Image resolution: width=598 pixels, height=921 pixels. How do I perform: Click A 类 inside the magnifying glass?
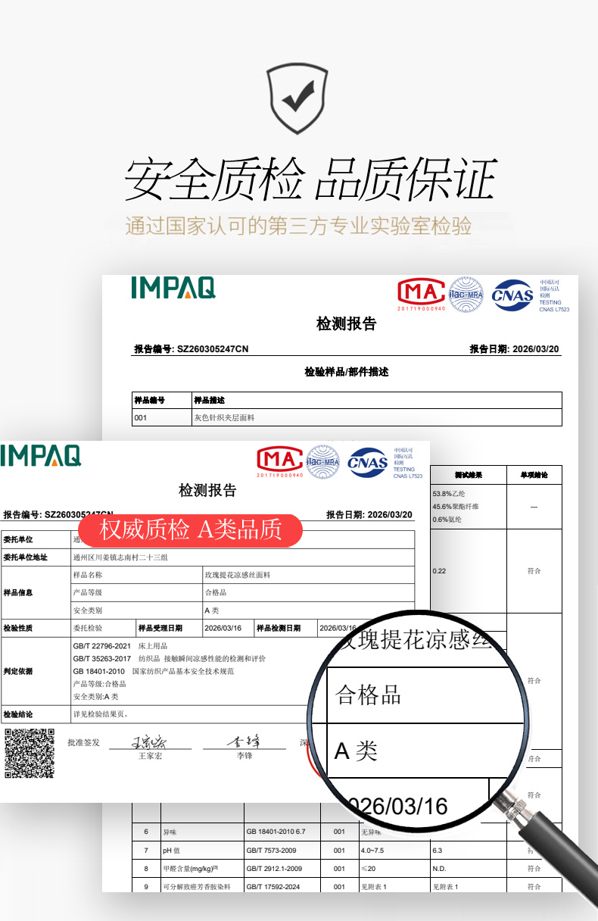[356, 751]
